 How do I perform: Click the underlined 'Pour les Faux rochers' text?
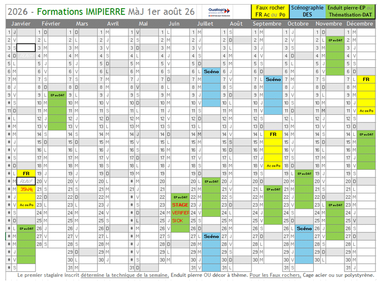click(275, 275)
